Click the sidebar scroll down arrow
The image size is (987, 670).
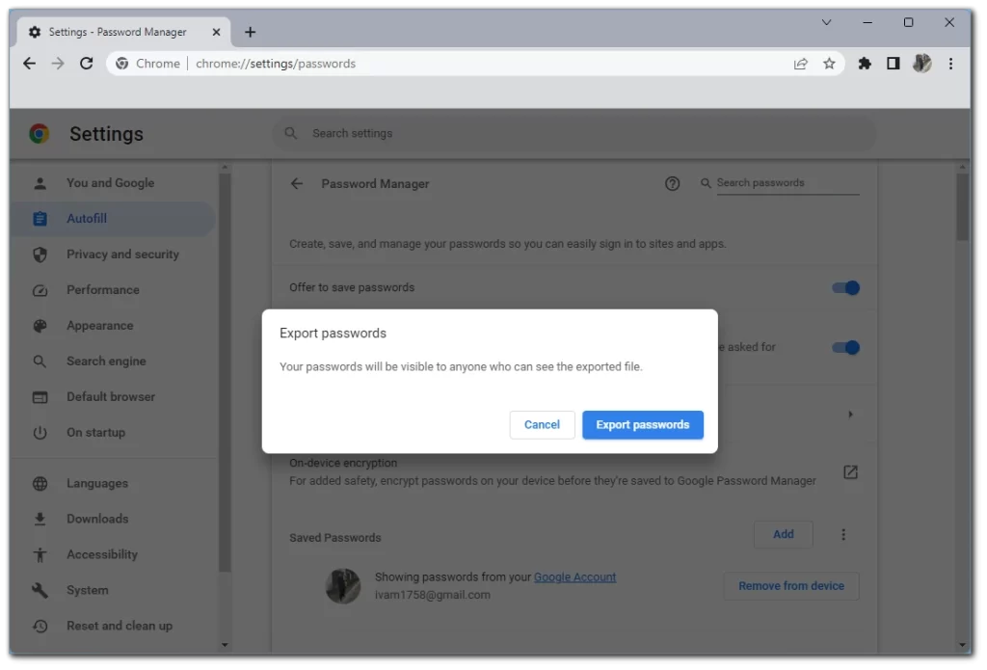point(225,646)
